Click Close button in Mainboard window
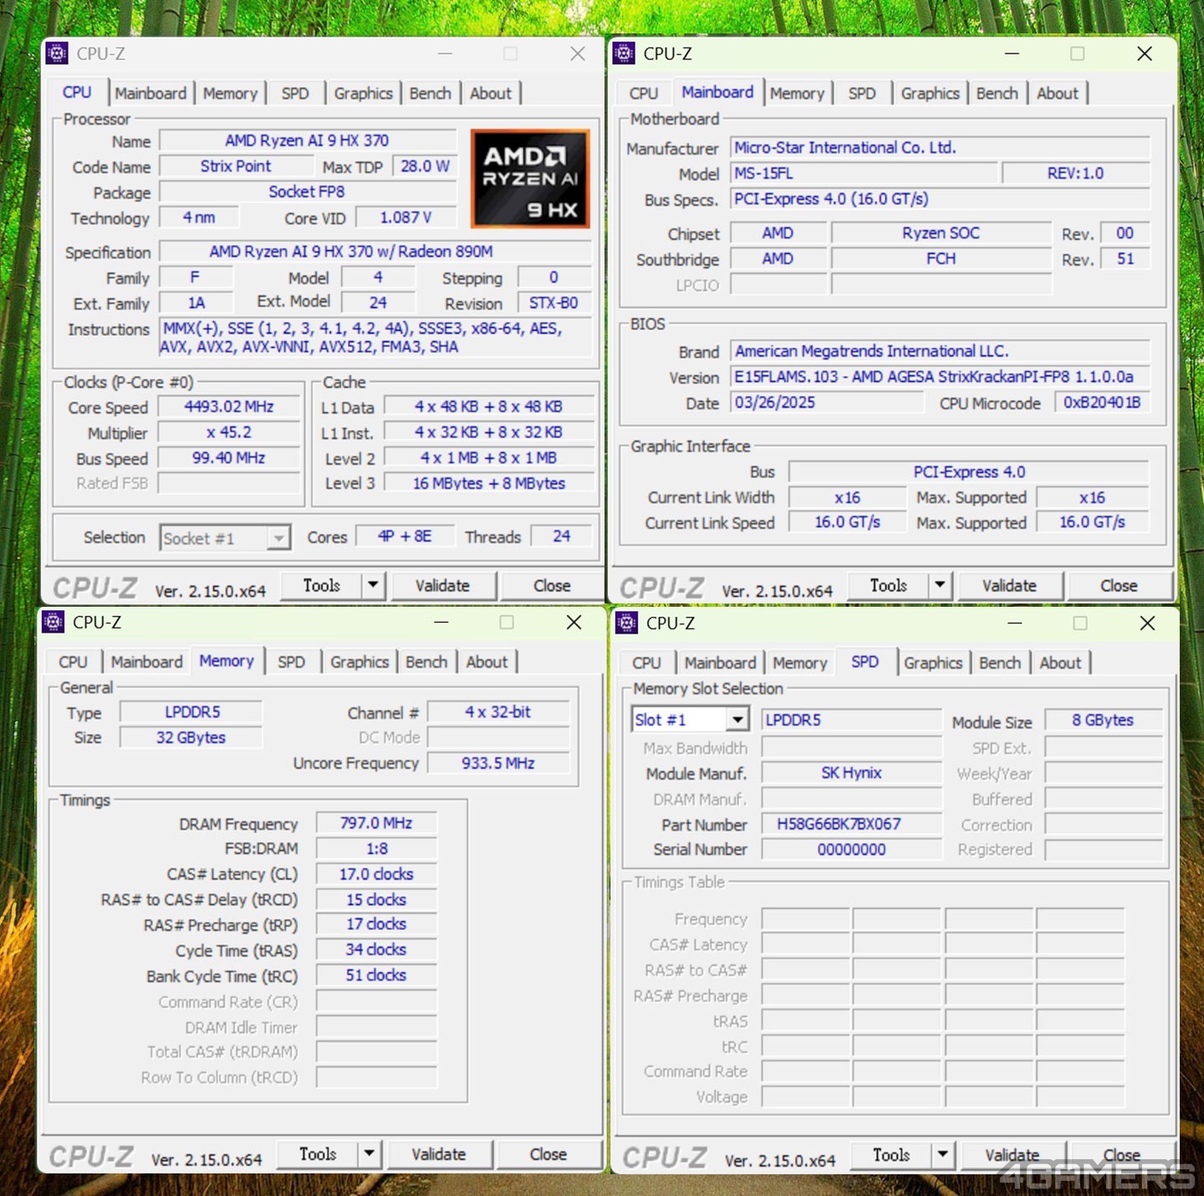 point(1119,586)
